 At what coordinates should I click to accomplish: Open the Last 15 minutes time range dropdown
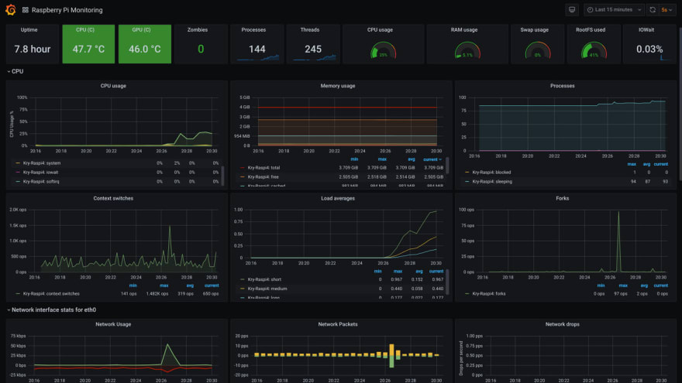coord(614,9)
